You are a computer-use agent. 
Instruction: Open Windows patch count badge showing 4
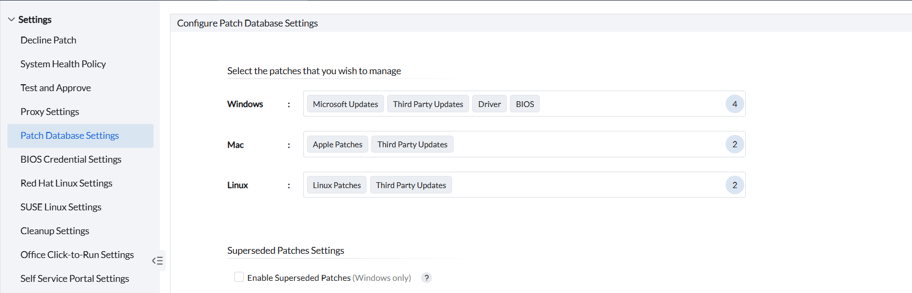pos(735,104)
